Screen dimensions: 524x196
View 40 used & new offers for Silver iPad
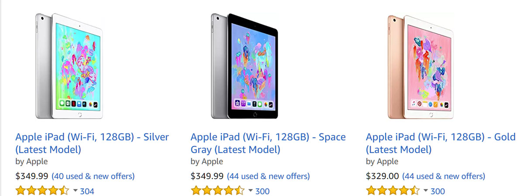click(93, 176)
